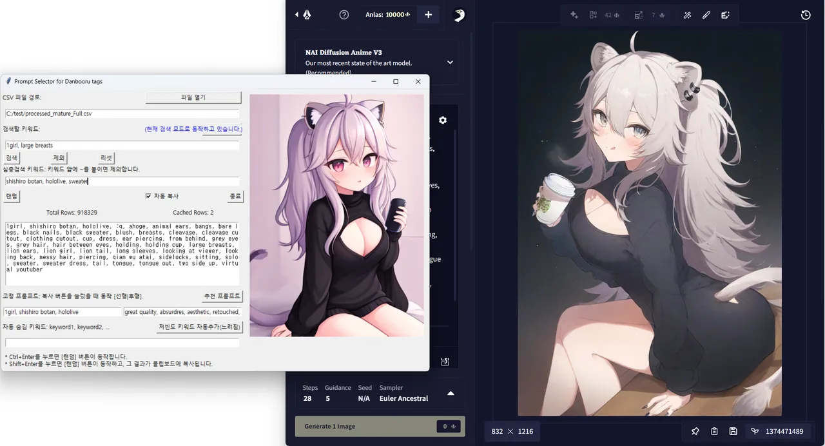The height and width of the screenshot is (446, 825).
Task: Open the help question mark icon
Action: pos(344,14)
